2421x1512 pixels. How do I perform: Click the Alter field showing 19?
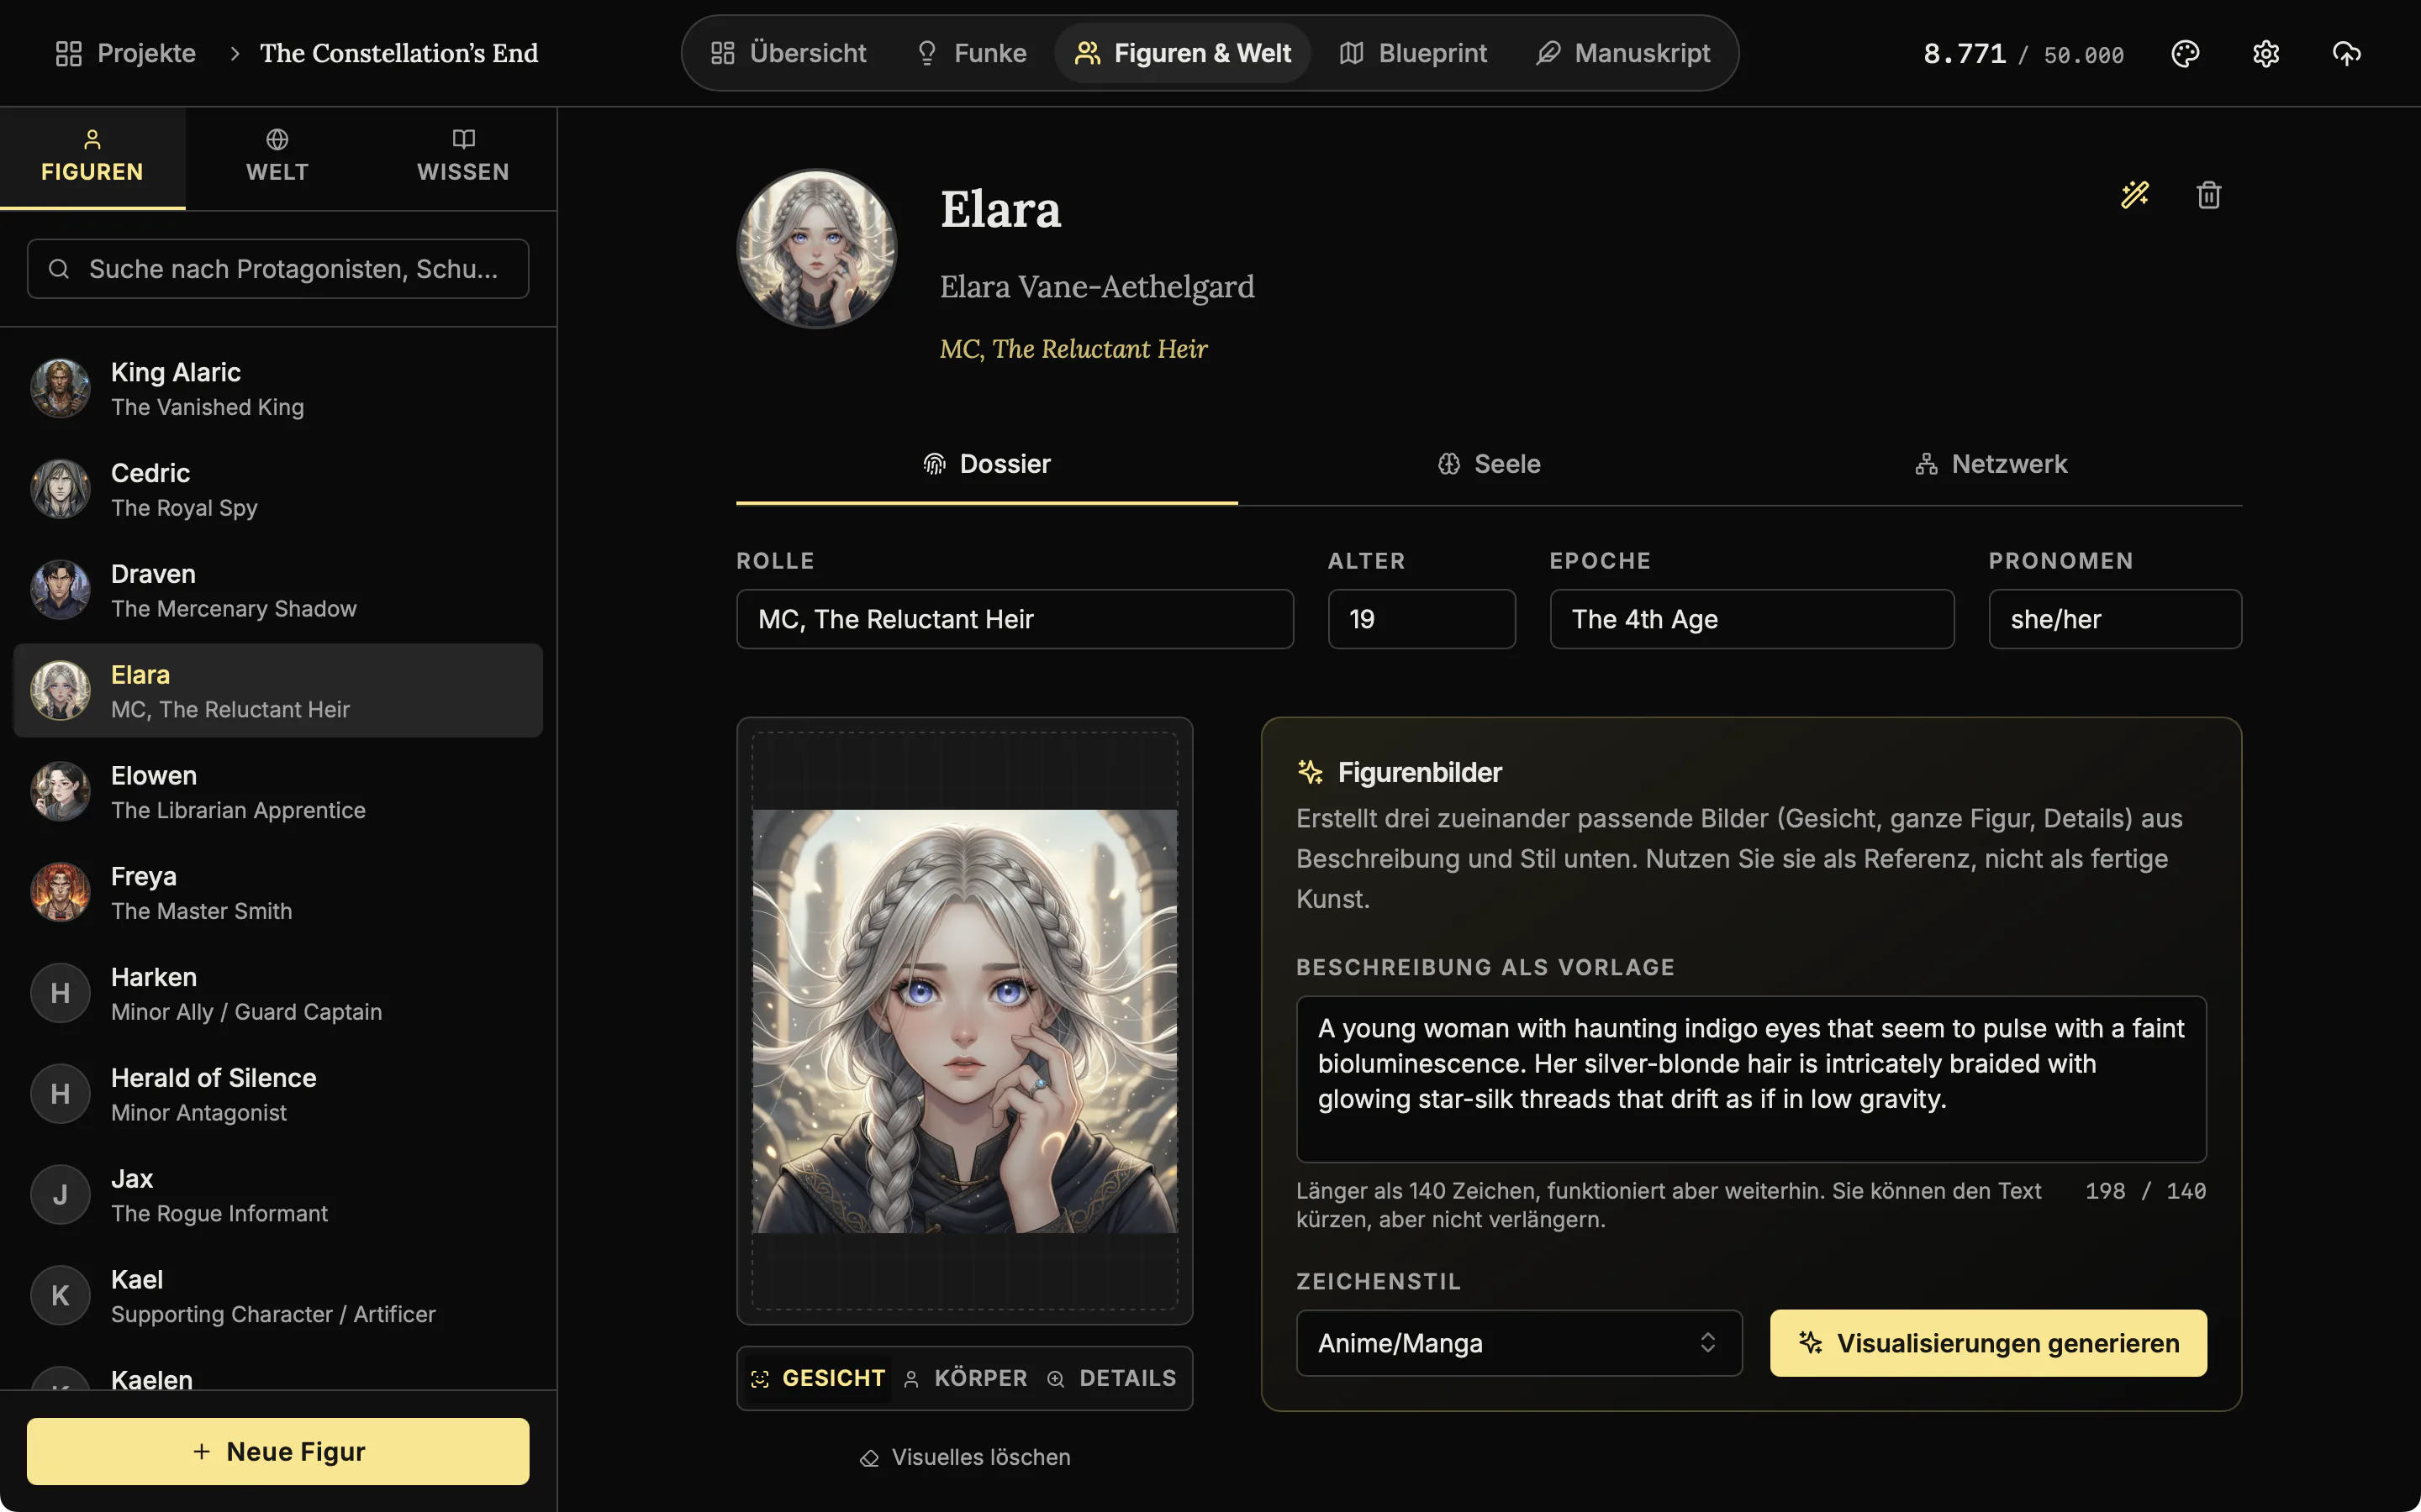click(1421, 619)
